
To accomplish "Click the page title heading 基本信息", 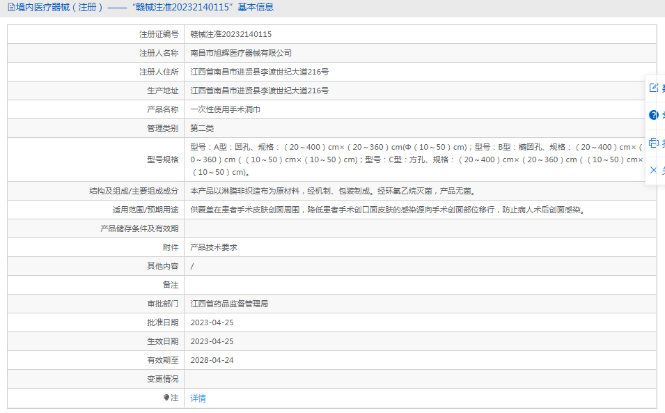I will (x=256, y=7).
